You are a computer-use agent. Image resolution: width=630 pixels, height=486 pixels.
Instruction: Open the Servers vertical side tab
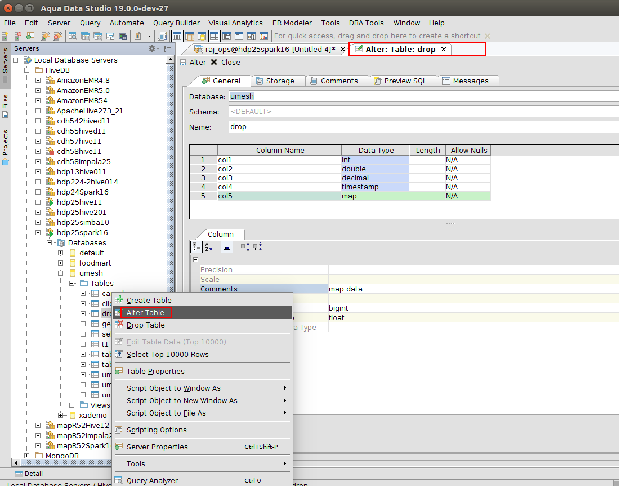tap(5, 65)
